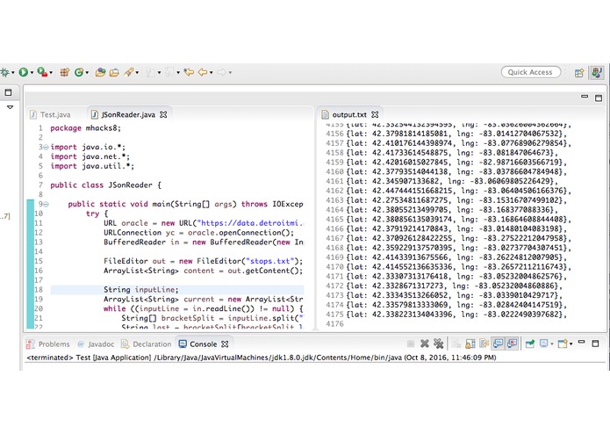Open New Java Class dropdown arrow
This screenshot has width=610, height=434.
coord(87,73)
